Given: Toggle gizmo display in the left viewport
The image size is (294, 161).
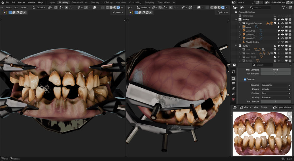Looking at the screenshot, I should [86, 7].
